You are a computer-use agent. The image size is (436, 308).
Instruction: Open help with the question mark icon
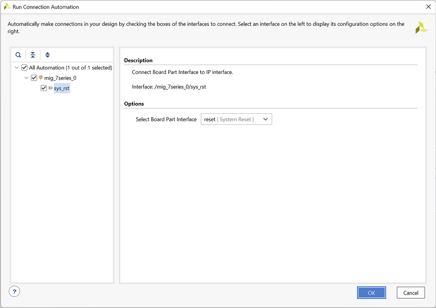[x=15, y=291]
